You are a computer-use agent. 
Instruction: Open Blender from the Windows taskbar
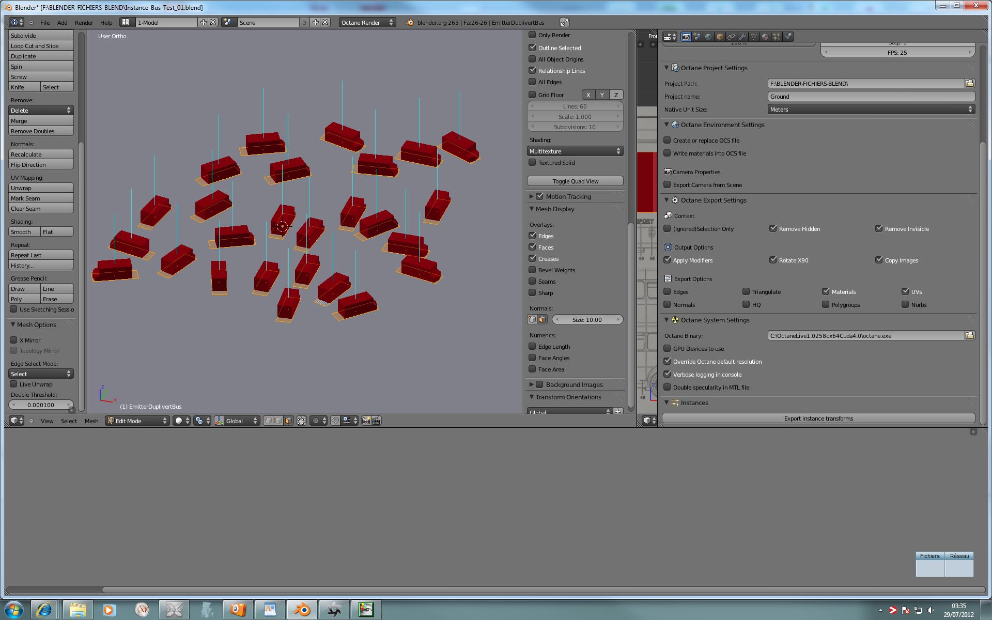(302, 610)
